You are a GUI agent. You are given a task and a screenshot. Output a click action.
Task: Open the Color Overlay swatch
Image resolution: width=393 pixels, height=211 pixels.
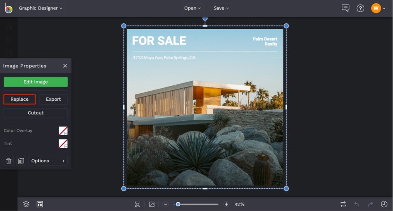tap(63, 131)
